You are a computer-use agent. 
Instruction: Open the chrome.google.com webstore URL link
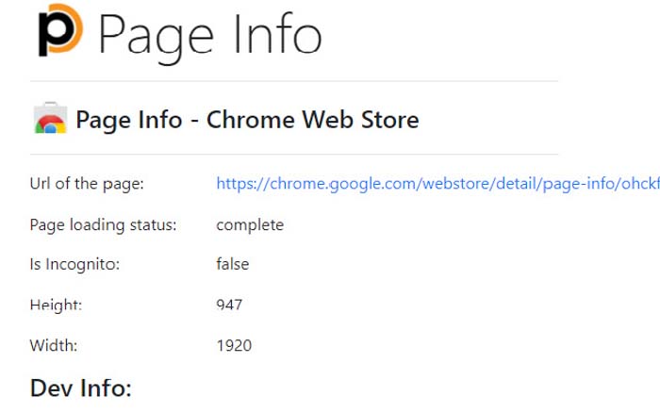tap(437, 184)
